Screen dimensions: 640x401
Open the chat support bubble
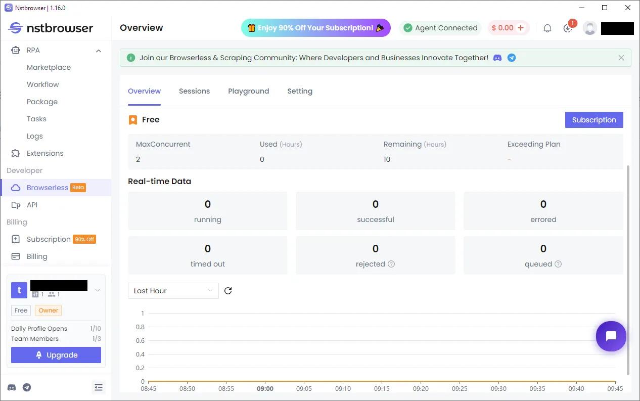611,336
